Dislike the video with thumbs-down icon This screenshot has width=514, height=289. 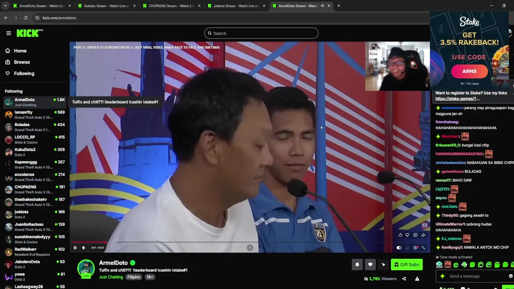pyautogui.click(x=408, y=235)
